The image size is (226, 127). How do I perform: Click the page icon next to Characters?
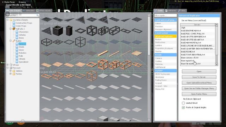click(x=17, y=32)
